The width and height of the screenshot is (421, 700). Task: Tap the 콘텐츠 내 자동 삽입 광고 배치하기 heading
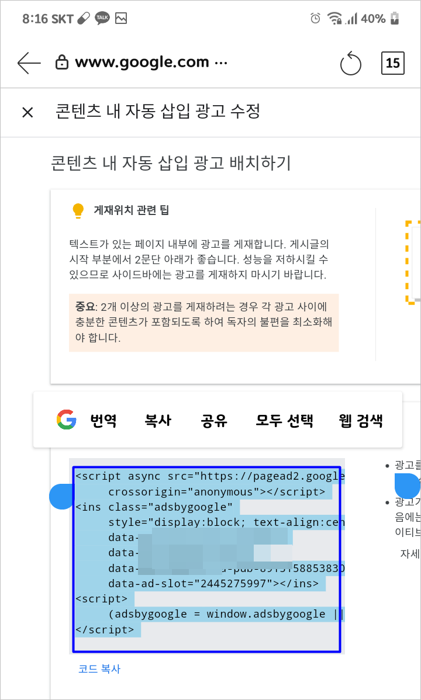click(171, 164)
